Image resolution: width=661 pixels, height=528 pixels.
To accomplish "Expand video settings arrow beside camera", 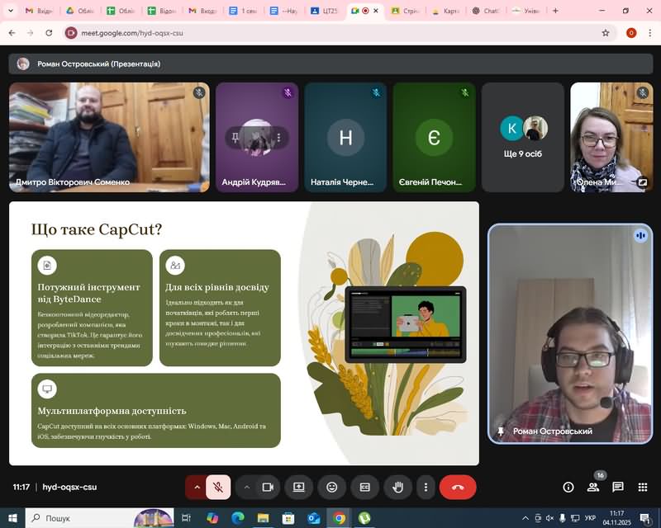I will pyautogui.click(x=246, y=487).
